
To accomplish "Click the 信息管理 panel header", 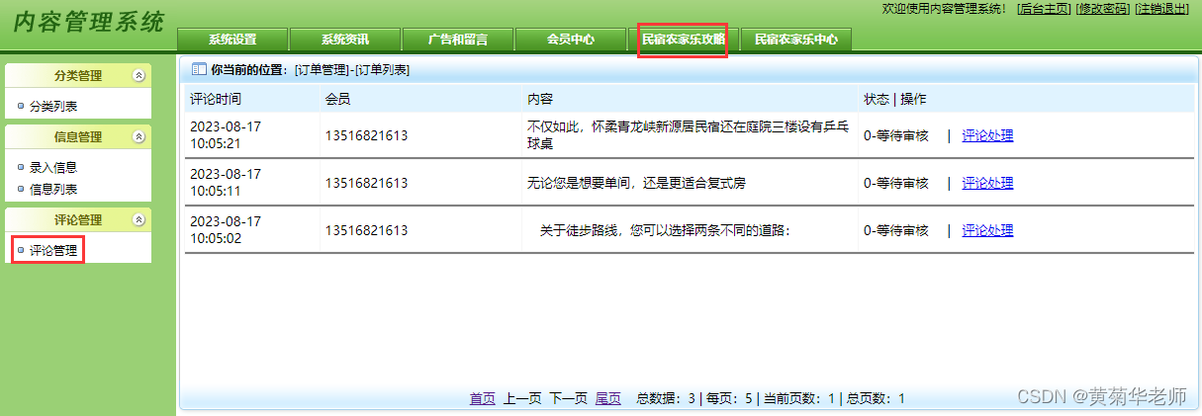I will 77,137.
